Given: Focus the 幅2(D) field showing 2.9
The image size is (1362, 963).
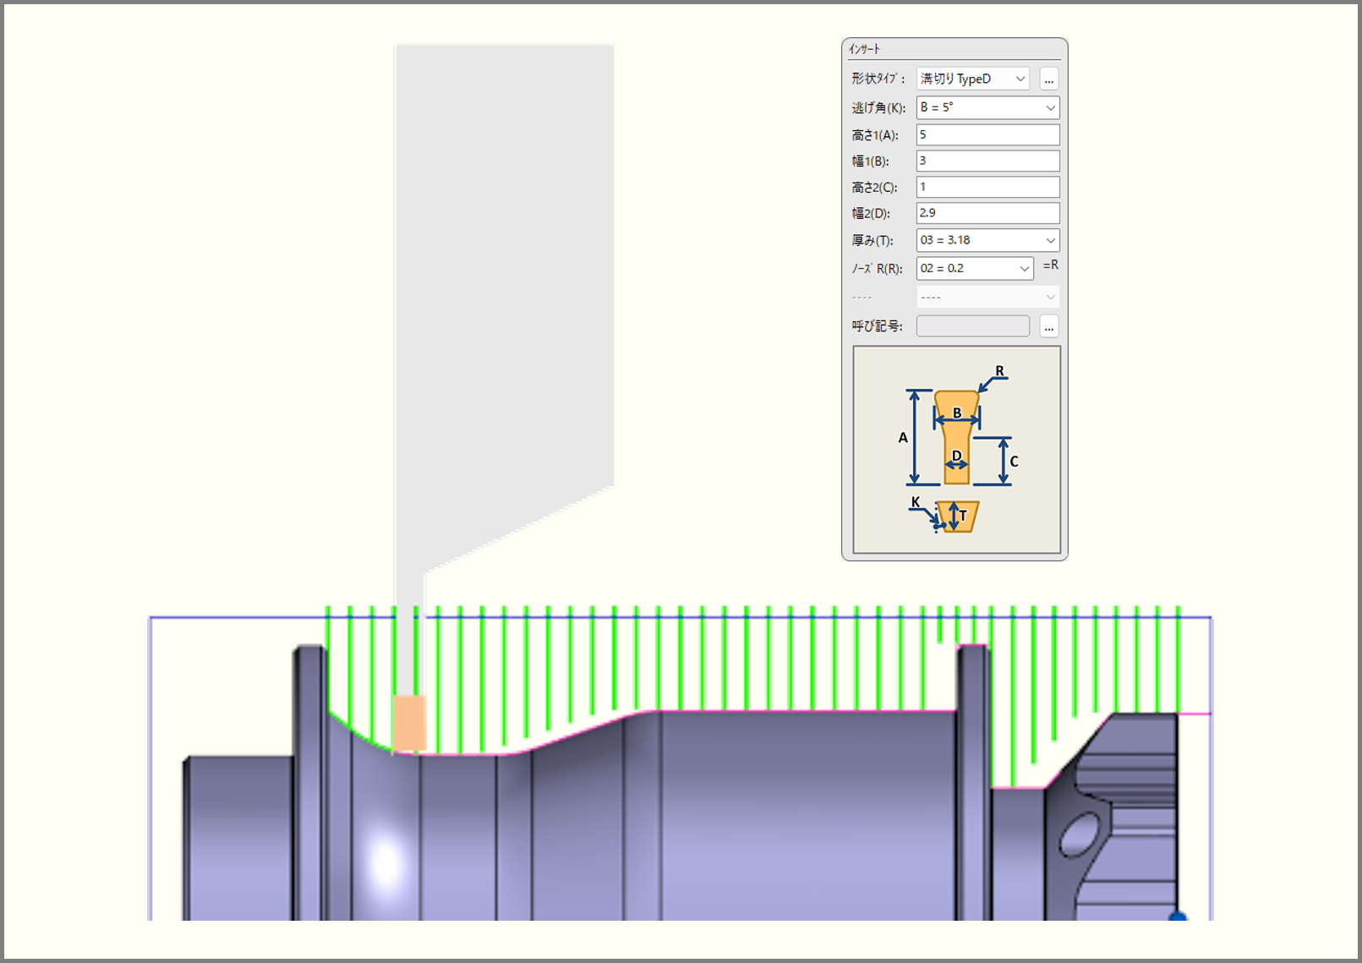Looking at the screenshot, I should coord(987,213).
